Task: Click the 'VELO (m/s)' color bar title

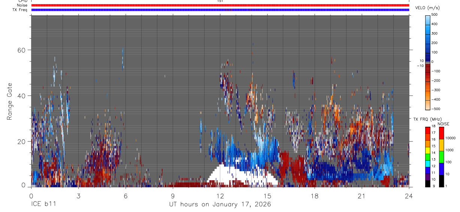Action: (427, 8)
